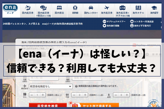164x109 pixels.
Task: Open 海外航空券+ホテル set discount menu
Action: (x=122, y=11)
